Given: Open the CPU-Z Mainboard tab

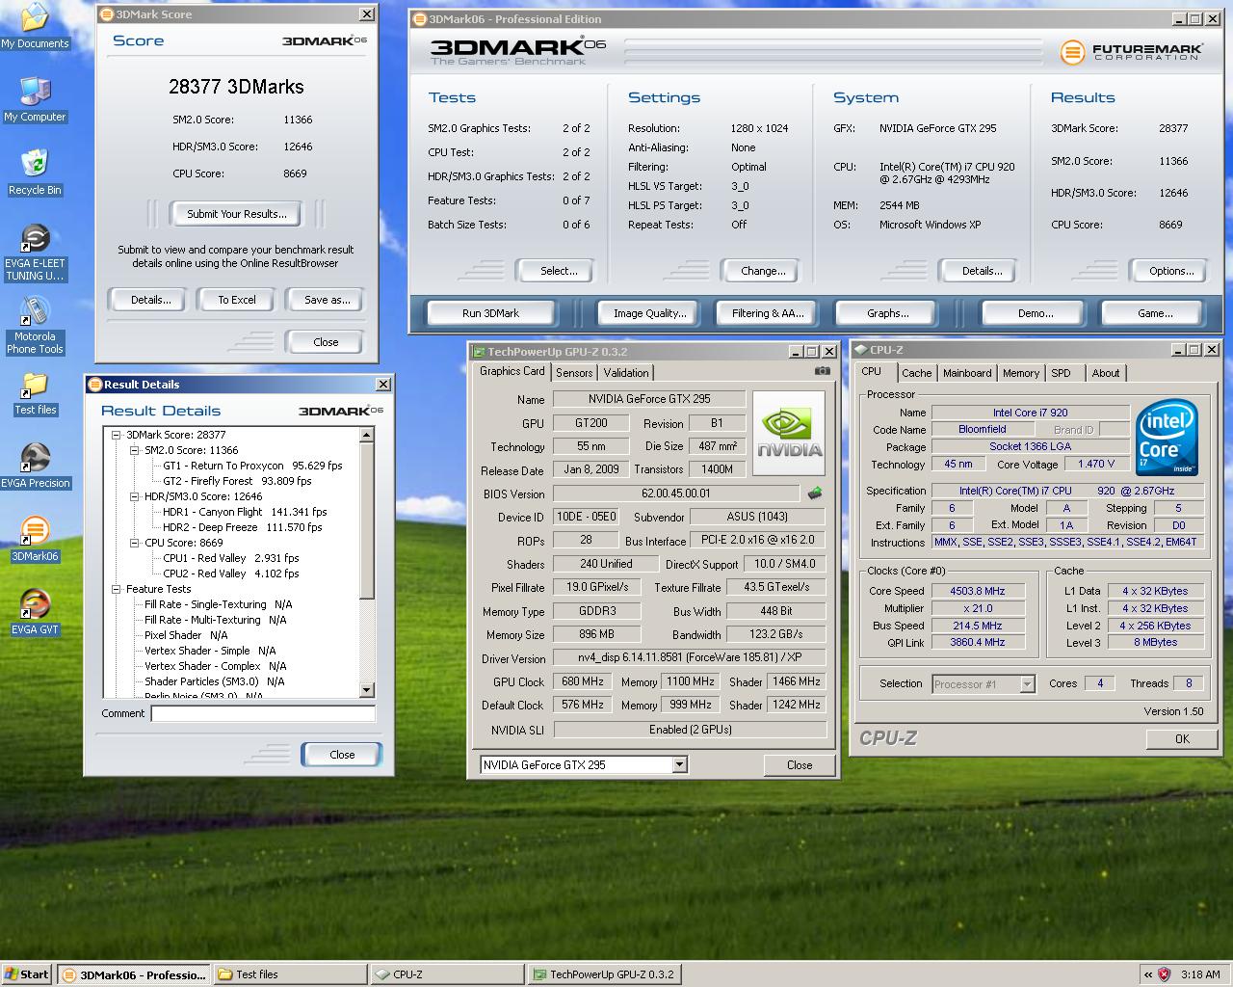Looking at the screenshot, I should [967, 373].
